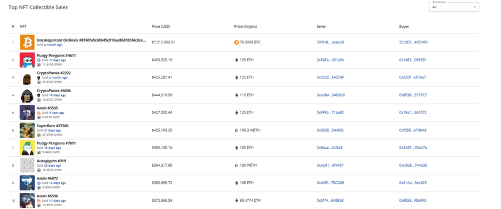The image size is (501, 209).
Task: Open buyer address 32c3E3...A9ZWKV
Action: point(414,42)
